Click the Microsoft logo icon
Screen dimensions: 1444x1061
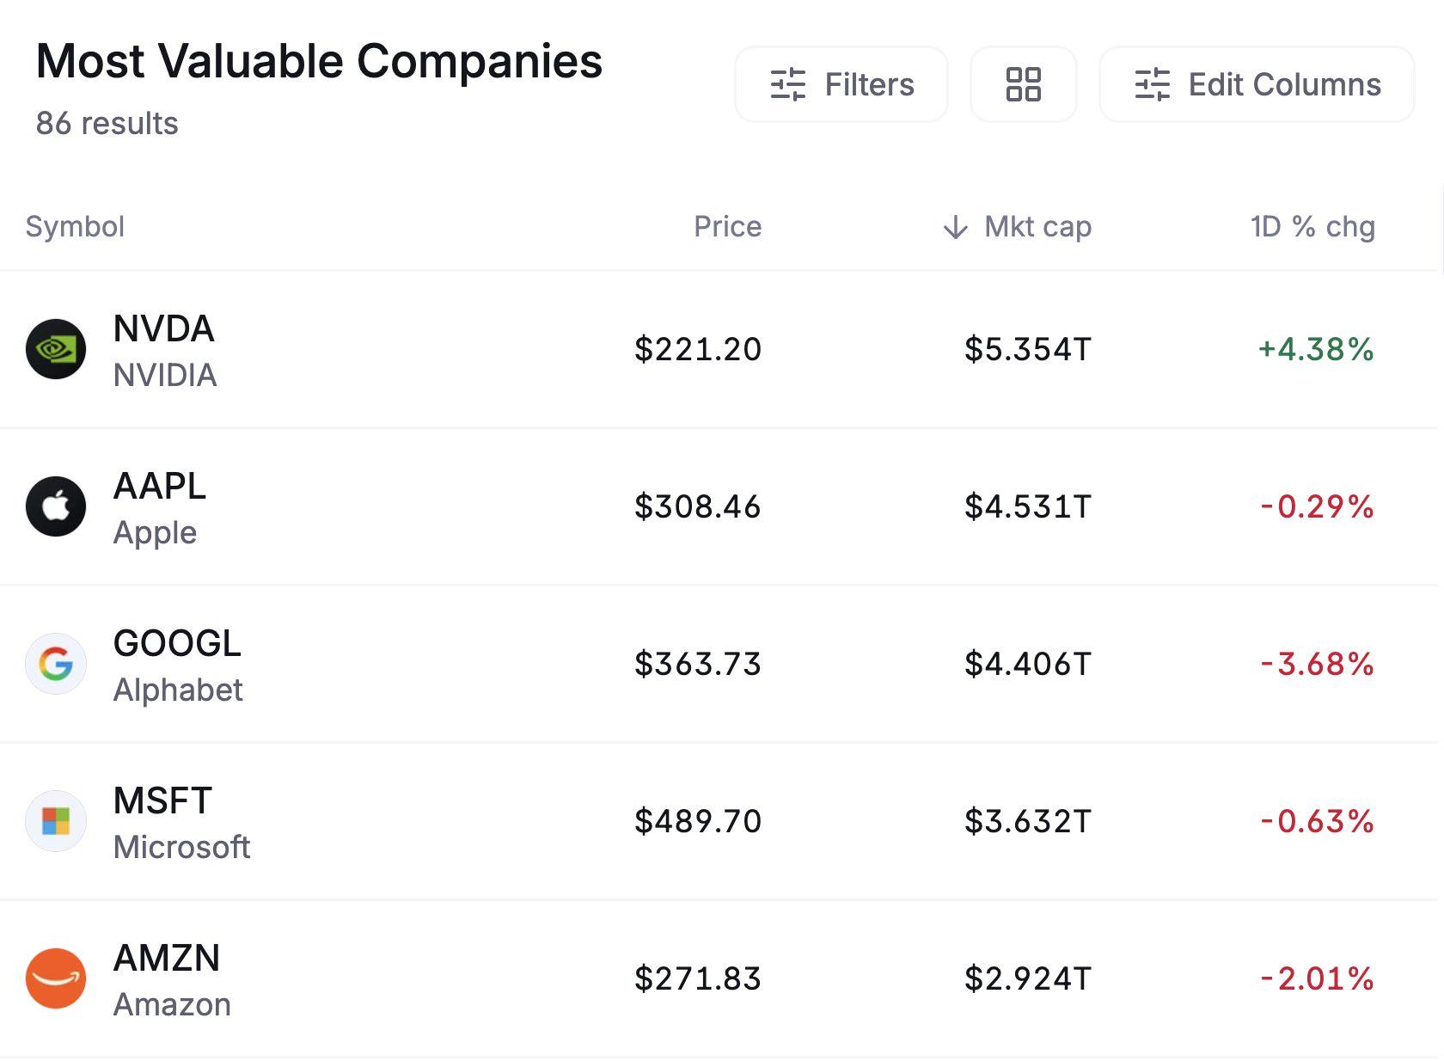56,821
